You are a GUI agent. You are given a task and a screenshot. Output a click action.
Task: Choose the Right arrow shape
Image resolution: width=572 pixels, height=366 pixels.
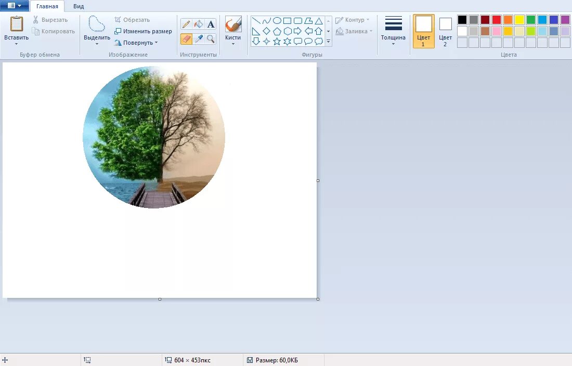298,31
